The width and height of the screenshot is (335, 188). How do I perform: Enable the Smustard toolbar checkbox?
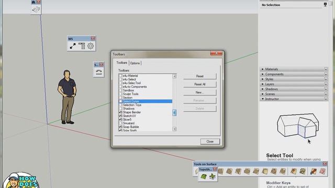(x=120, y=123)
